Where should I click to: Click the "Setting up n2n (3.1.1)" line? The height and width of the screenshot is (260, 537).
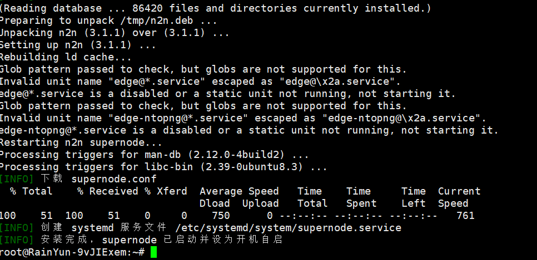pyautogui.click(x=77, y=45)
